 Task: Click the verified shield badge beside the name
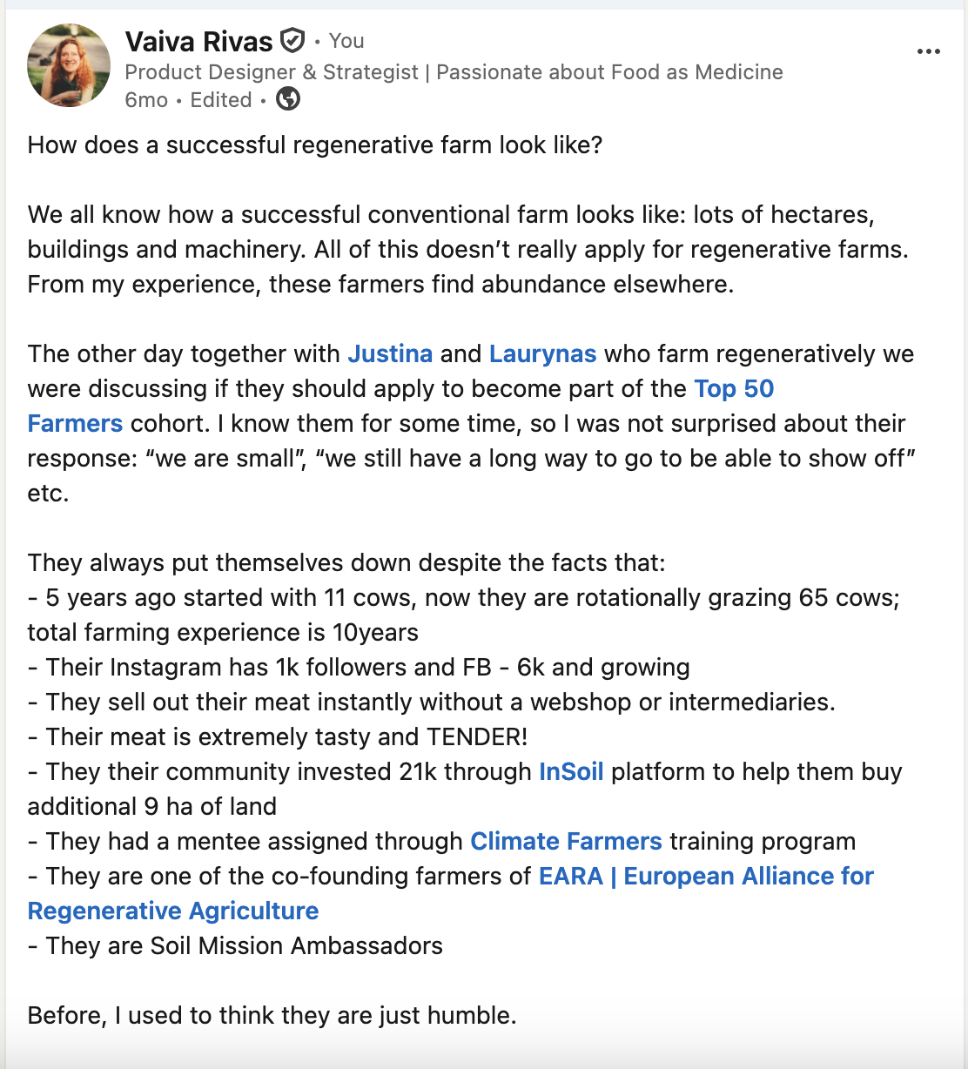[292, 40]
